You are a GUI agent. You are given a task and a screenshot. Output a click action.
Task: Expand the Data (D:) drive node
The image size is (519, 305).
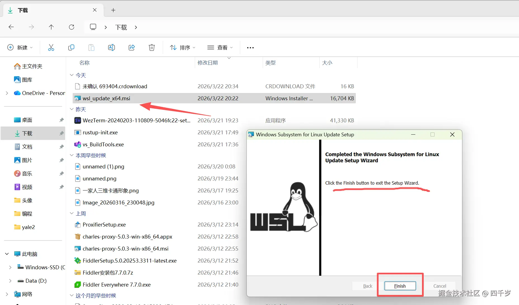(x=10, y=281)
